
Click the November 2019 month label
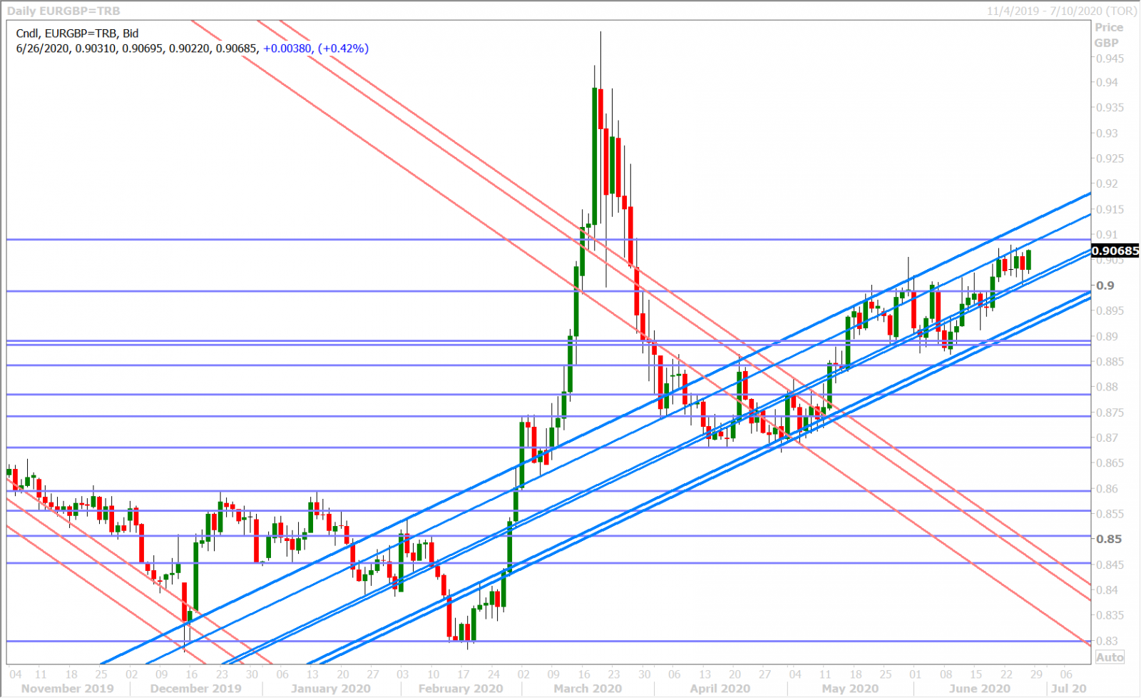[x=68, y=689]
